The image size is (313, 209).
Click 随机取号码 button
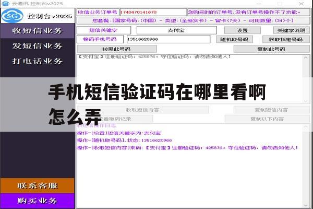234,39
